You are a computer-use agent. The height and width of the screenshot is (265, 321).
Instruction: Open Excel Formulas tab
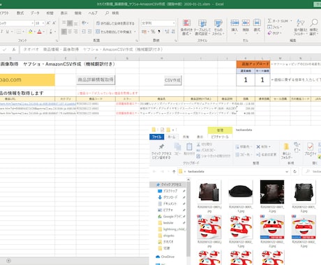(x=20, y=13)
